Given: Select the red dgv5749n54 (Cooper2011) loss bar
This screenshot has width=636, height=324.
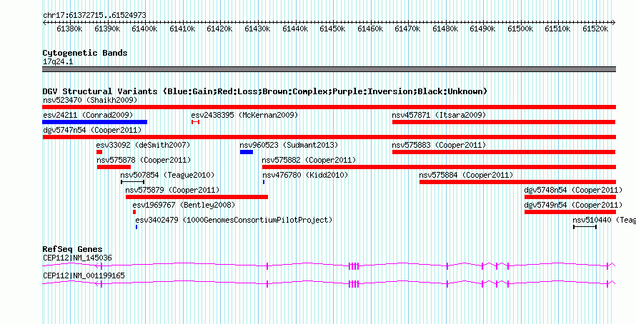Looking at the screenshot, I should [570, 212].
